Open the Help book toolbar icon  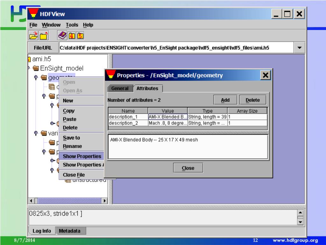62,35
